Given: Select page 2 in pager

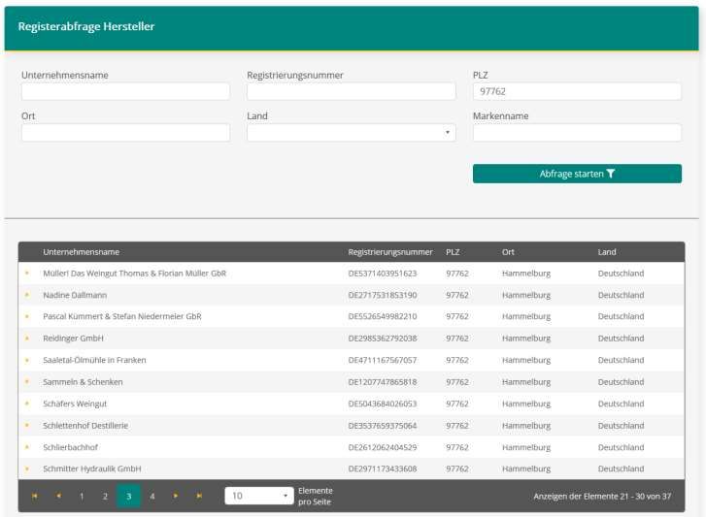Looking at the screenshot, I should (105, 496).
